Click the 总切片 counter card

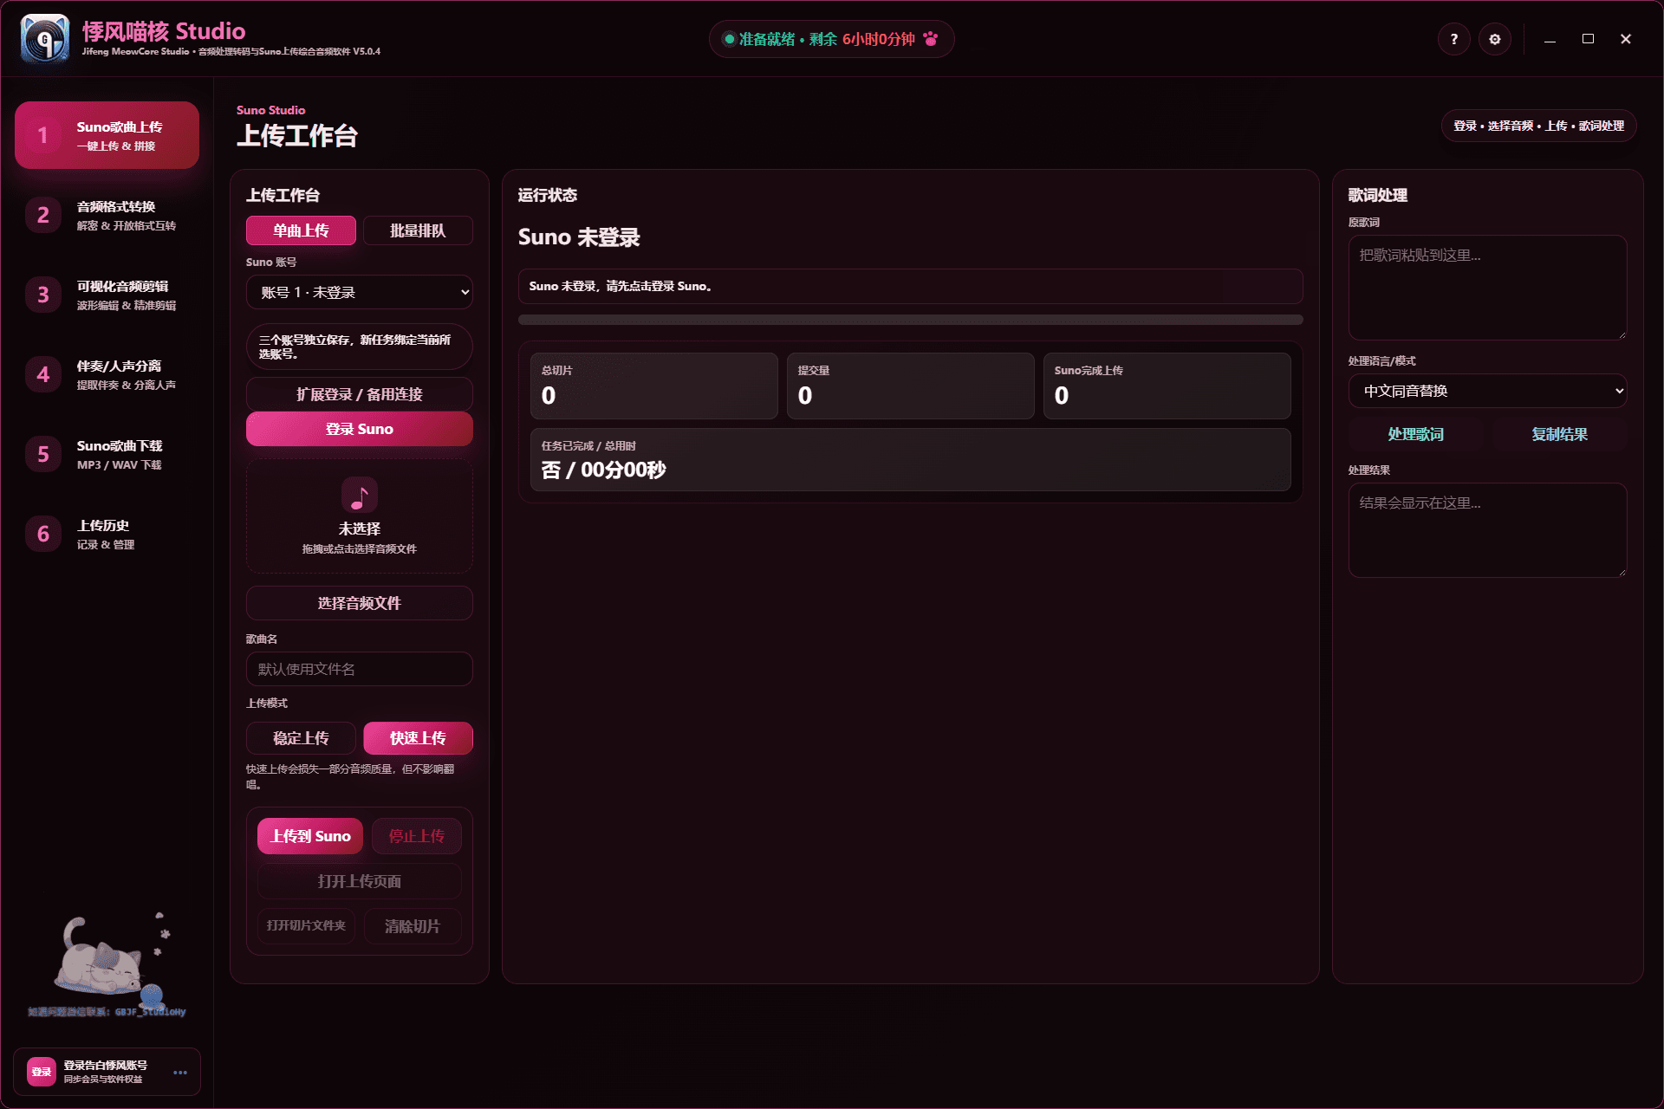(653, 386)
